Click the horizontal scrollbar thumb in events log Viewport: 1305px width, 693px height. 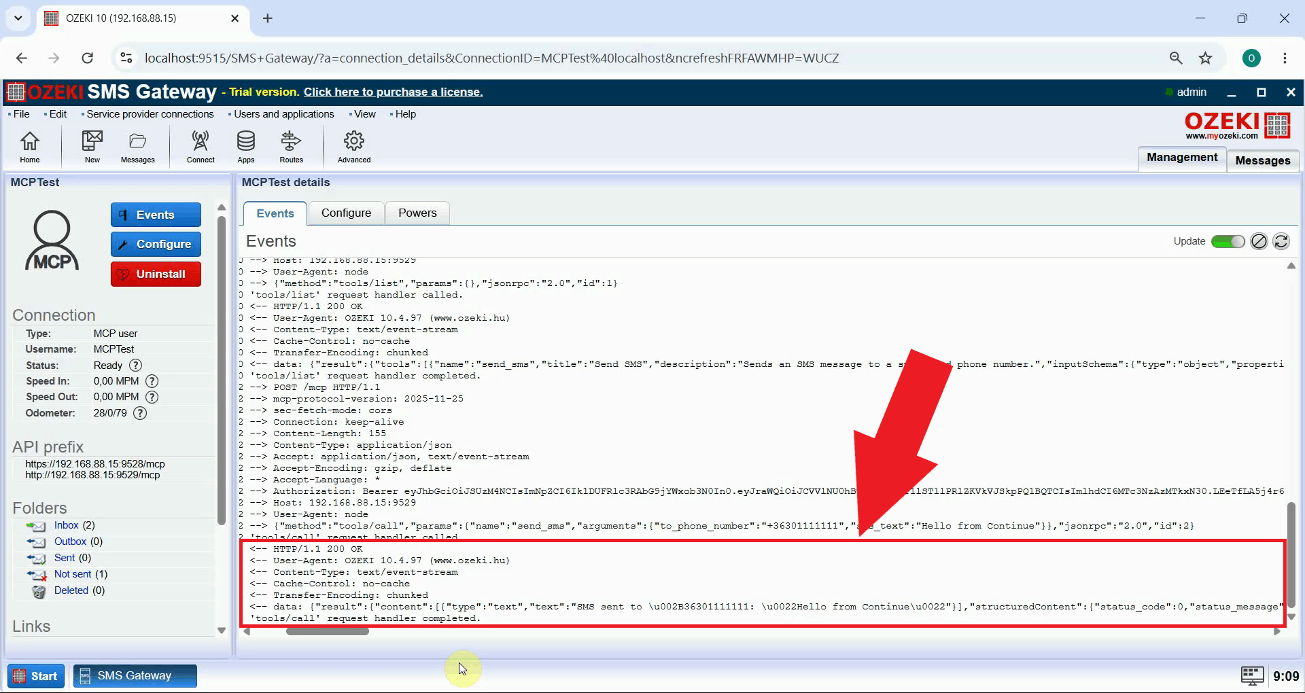[328, 631]
